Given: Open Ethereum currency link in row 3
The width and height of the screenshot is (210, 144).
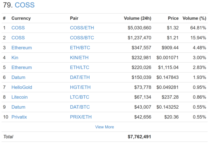Looking at the screenshot, I should tap(22, 48).
